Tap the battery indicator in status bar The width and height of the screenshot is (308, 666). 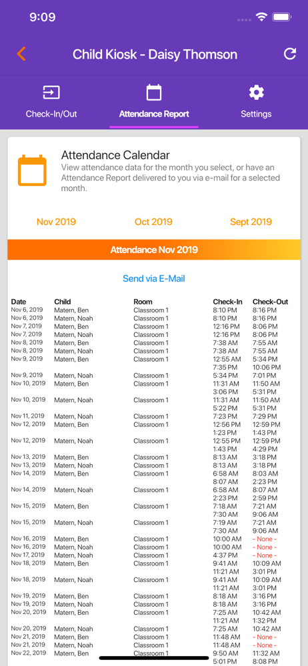click(281, 17)
